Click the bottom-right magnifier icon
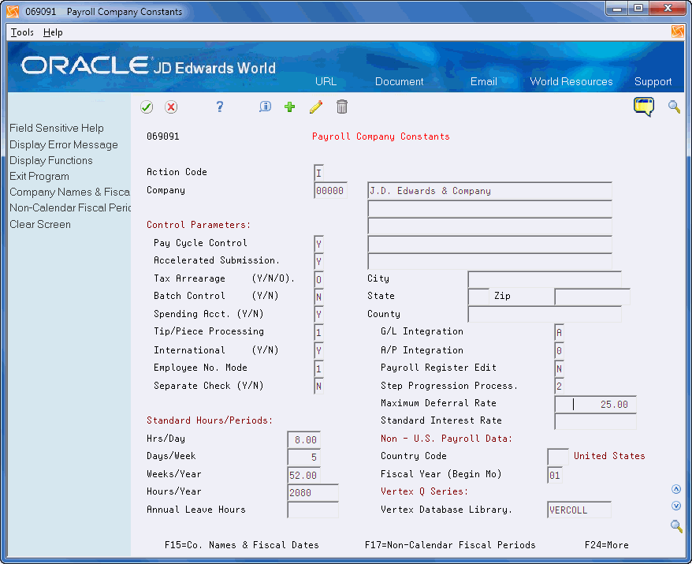This screenshot has width=692, height=564. (676, 526)
